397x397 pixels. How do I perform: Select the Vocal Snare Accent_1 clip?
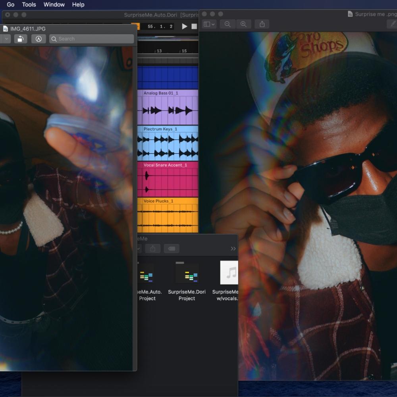pos(168,179)
